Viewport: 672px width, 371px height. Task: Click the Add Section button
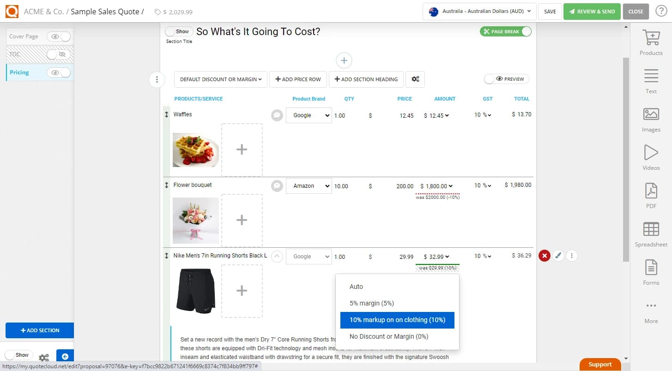[40, 330]
